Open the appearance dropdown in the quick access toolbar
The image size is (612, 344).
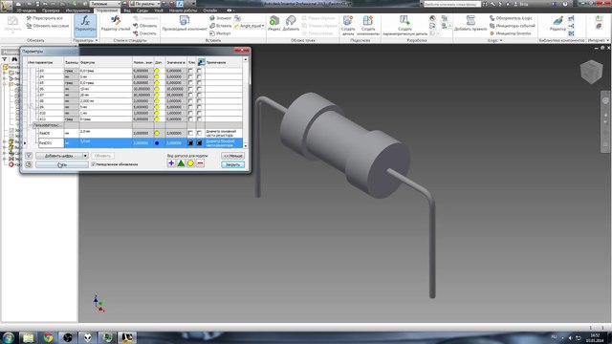coord(158,4)
